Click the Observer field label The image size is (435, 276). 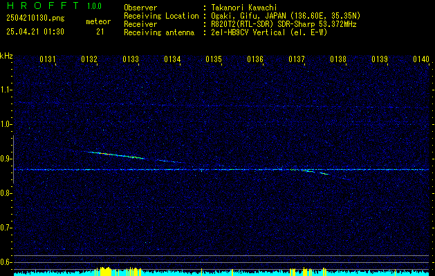point(140,8)
